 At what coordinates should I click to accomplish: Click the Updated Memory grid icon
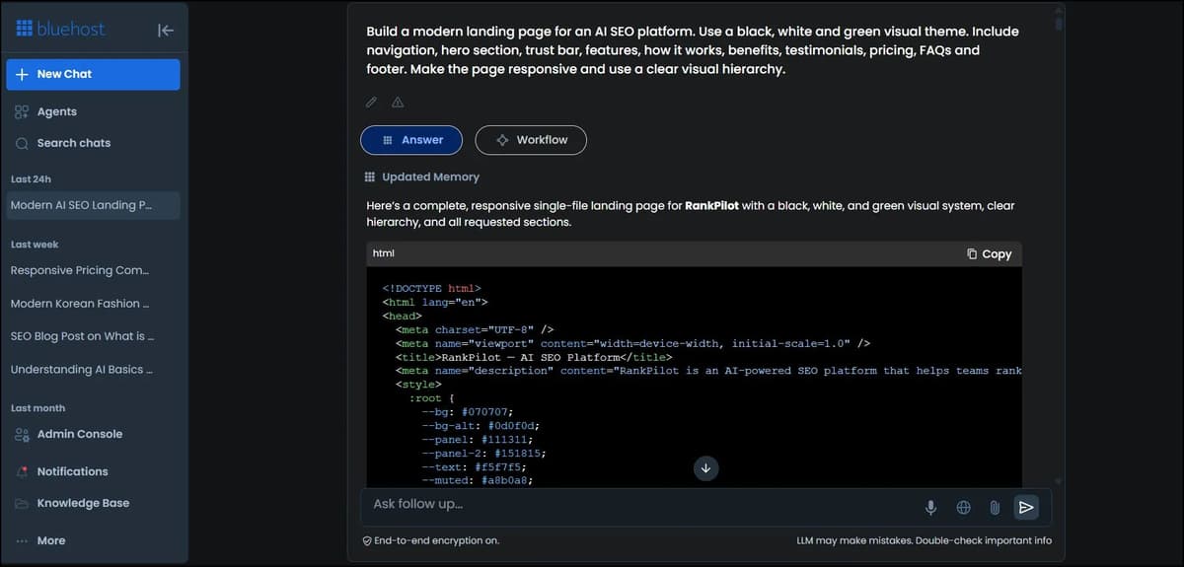coord(370,177)
